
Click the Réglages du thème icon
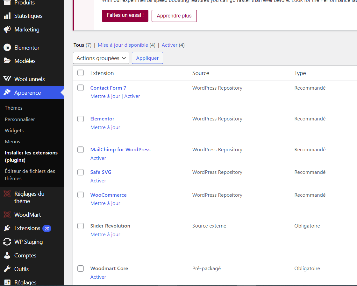pos(7,194)
